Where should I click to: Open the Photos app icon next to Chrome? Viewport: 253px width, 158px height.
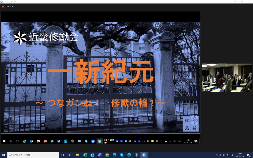114,155
